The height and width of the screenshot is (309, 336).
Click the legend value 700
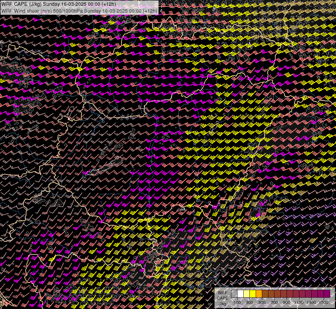click(275, 302)
